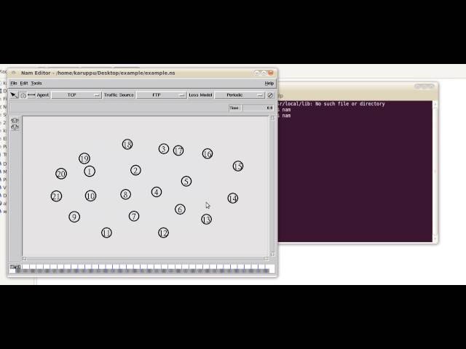
Task: Select node 9 on the canvas
Action: click(x=74, y=217)
